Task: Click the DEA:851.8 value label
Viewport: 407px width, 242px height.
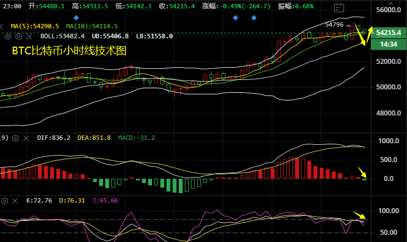Action: 94,138
